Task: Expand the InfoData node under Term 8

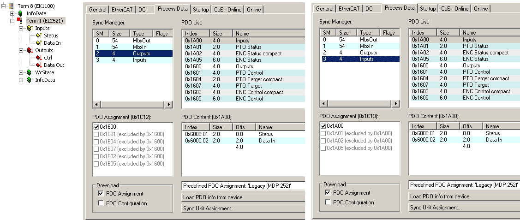Action: [12, 13]
